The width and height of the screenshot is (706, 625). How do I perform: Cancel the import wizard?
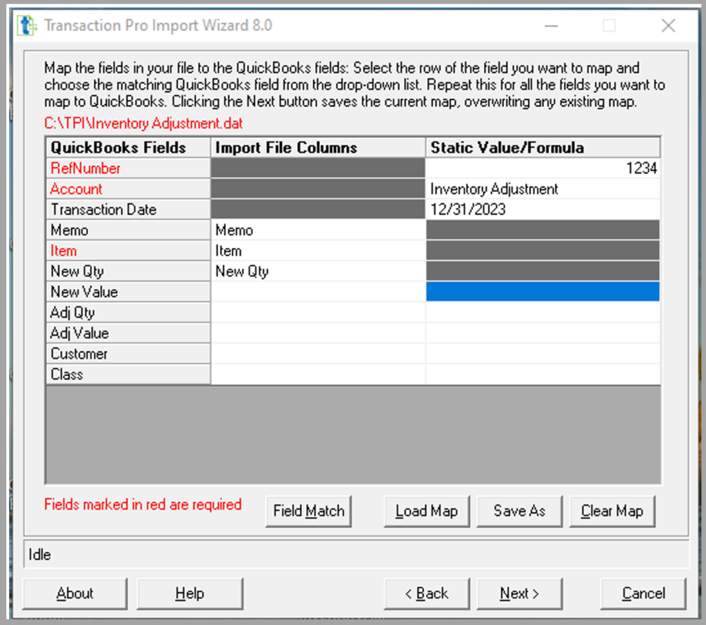click(x=643, y=593)
